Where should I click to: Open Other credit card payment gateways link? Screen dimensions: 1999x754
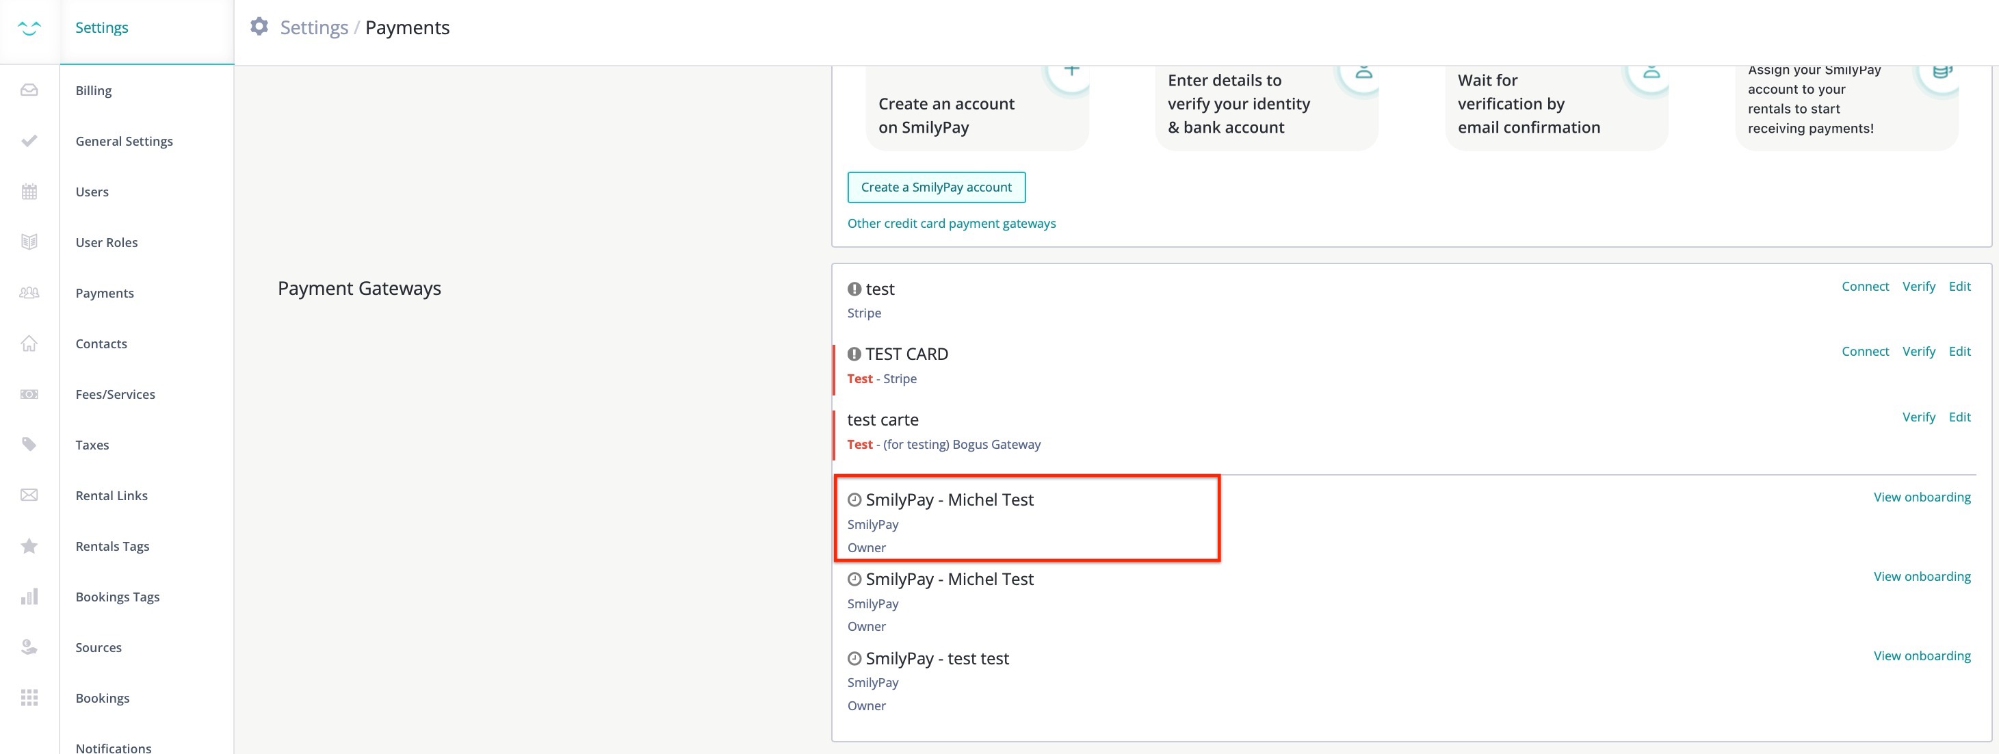click(x=952, y=224)
